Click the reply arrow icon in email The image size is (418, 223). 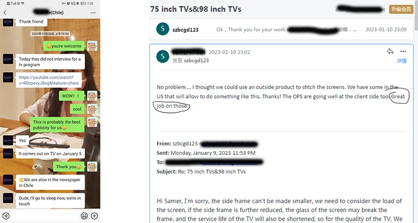pos(390,51)
